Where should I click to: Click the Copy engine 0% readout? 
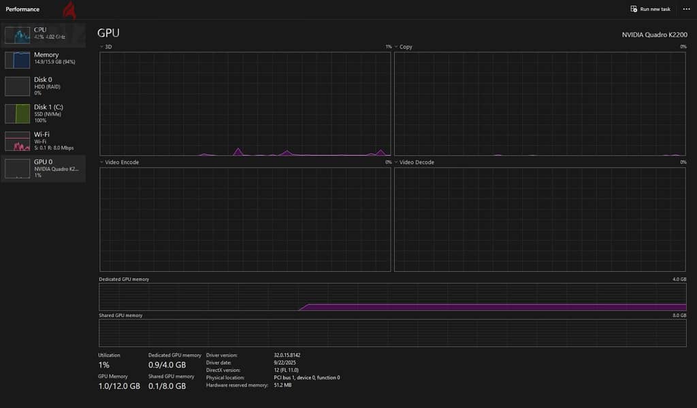[x=683, y=47]
